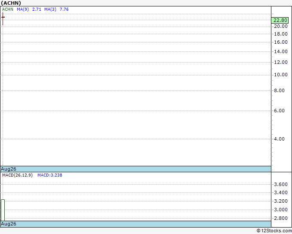
Task: Click the 12Stocks.com copyright text
Action: [274, 231]
